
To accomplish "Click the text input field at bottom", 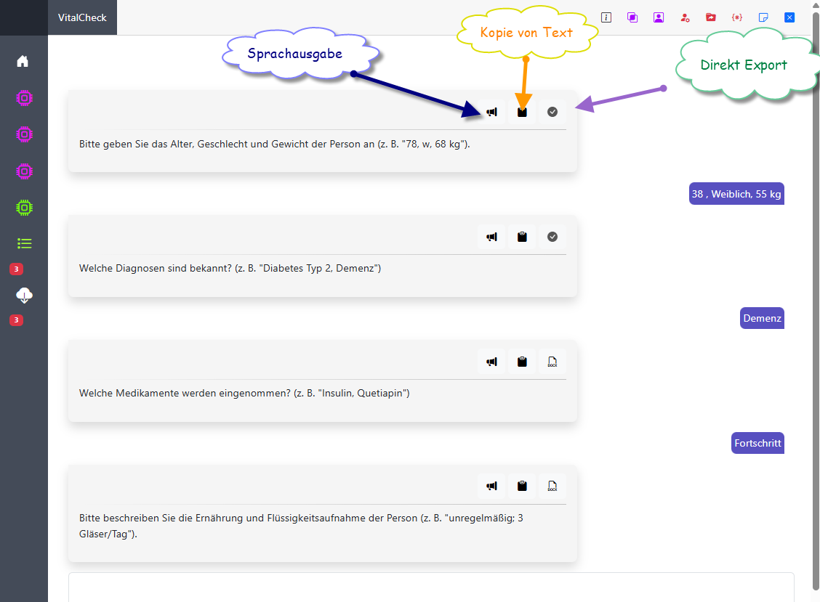I will click(431, 587).
